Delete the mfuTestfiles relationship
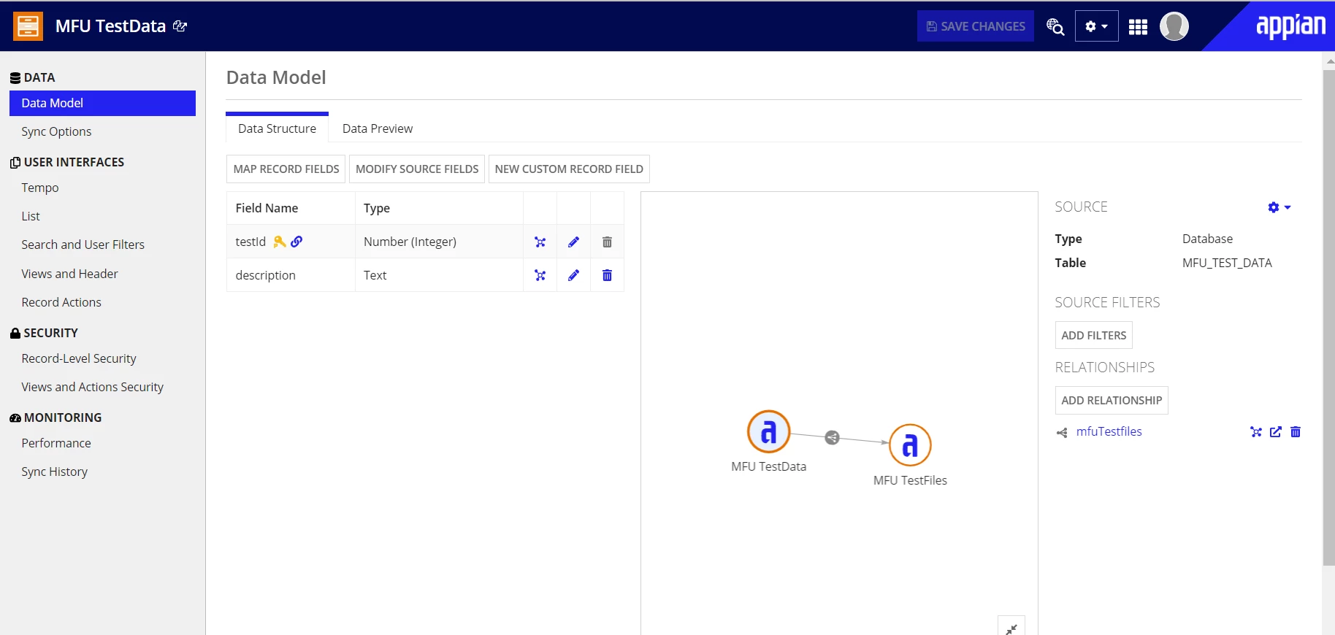The height and width of the screenshot is (635, 1335). point(1296,432)
